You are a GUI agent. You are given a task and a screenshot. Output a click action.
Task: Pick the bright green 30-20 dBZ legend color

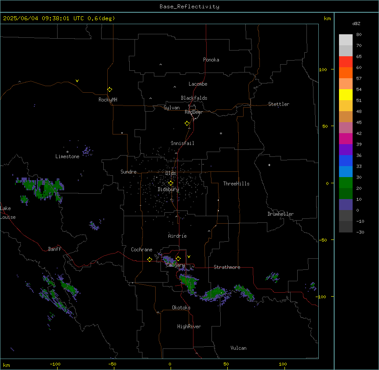pyautogui.click(x=346, y=183)
